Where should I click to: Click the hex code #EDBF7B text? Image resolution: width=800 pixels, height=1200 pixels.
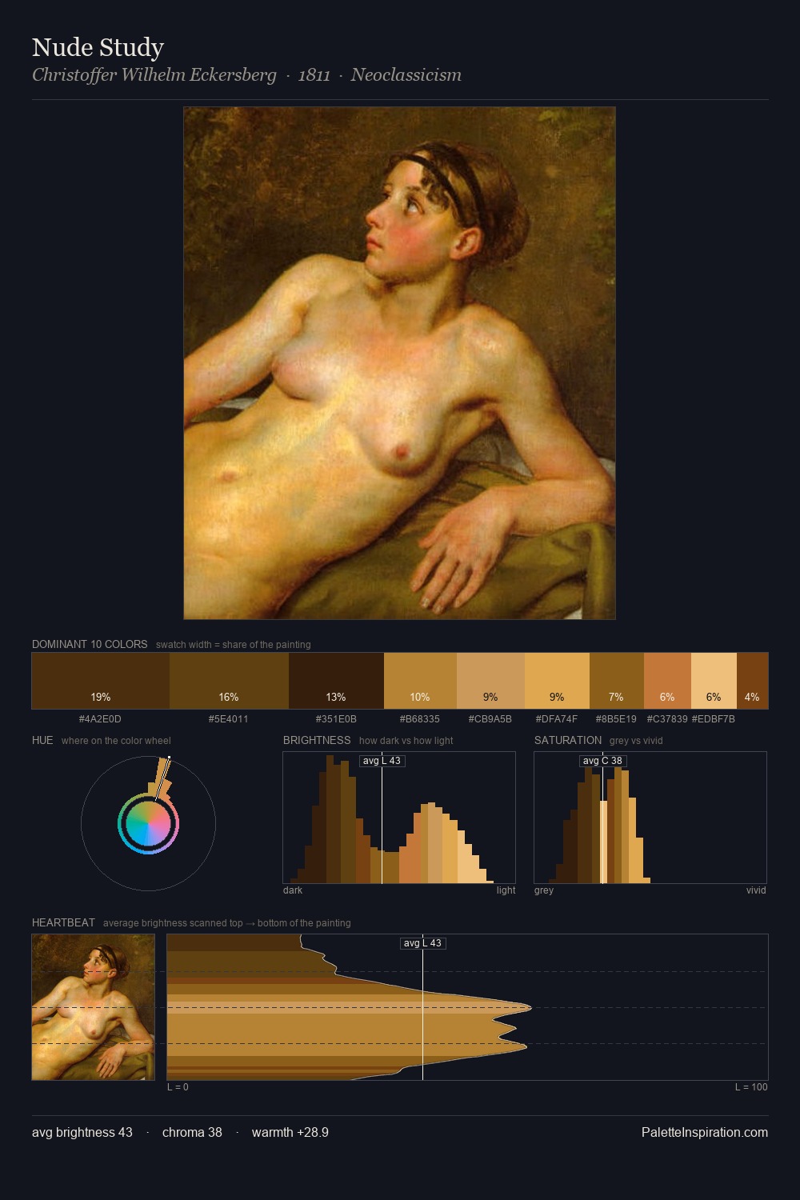(x=713, y=719)
